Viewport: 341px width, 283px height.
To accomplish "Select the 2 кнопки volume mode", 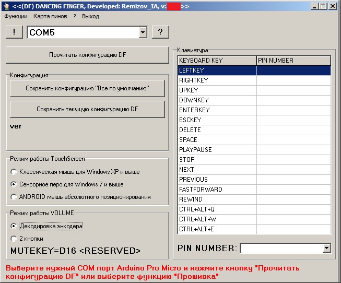I will point(14,239).
